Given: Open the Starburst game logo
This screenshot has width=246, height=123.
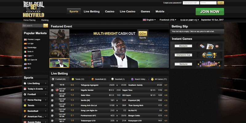Looking at the screenshot, I should (x=209, y=64).
